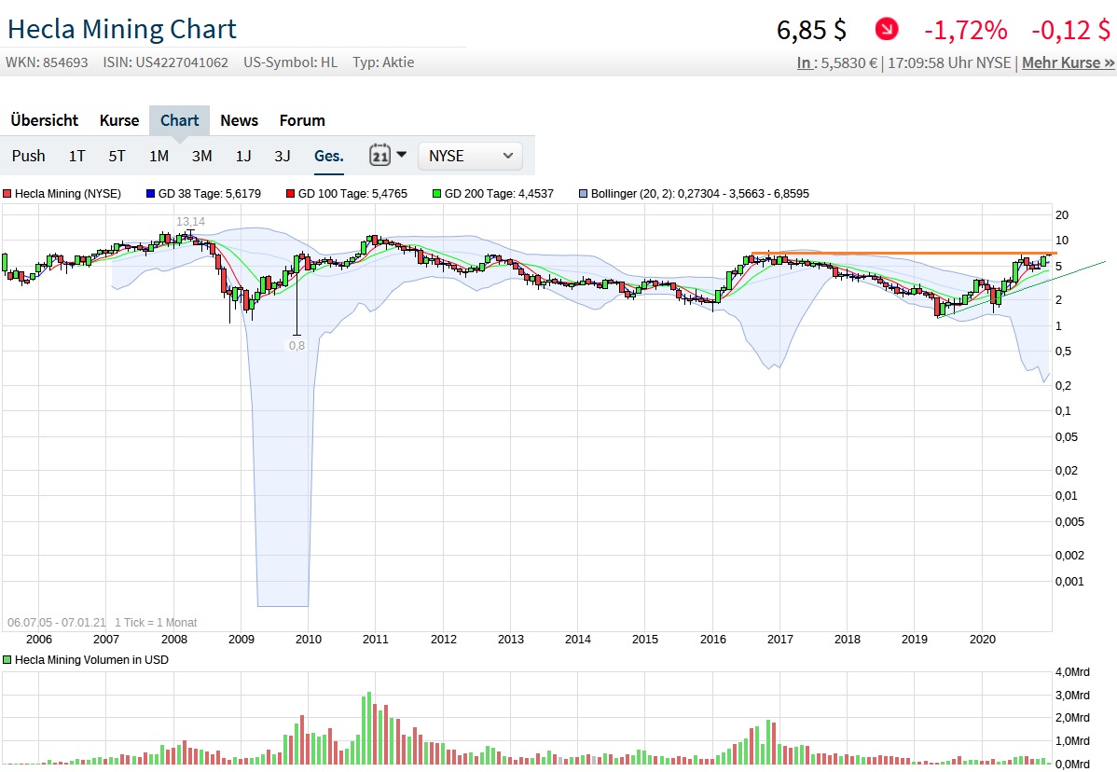Click the 13,14 peak price label
Viewport: 1117px width, 772px height.
(x=192, y=221)
